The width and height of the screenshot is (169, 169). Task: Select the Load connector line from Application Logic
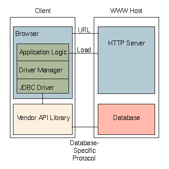83,53
